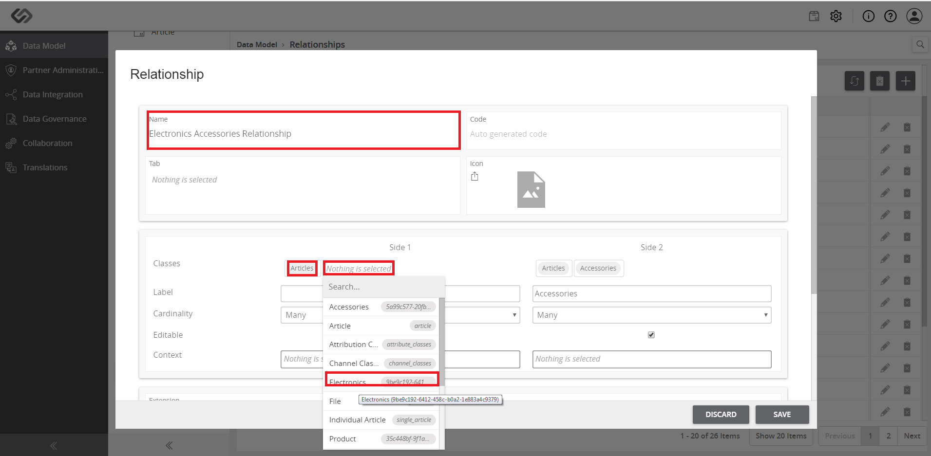Click the search magnifier icon
Image resolution: width=931 pixels, height=456 pixels.
[x=920, y=45]
